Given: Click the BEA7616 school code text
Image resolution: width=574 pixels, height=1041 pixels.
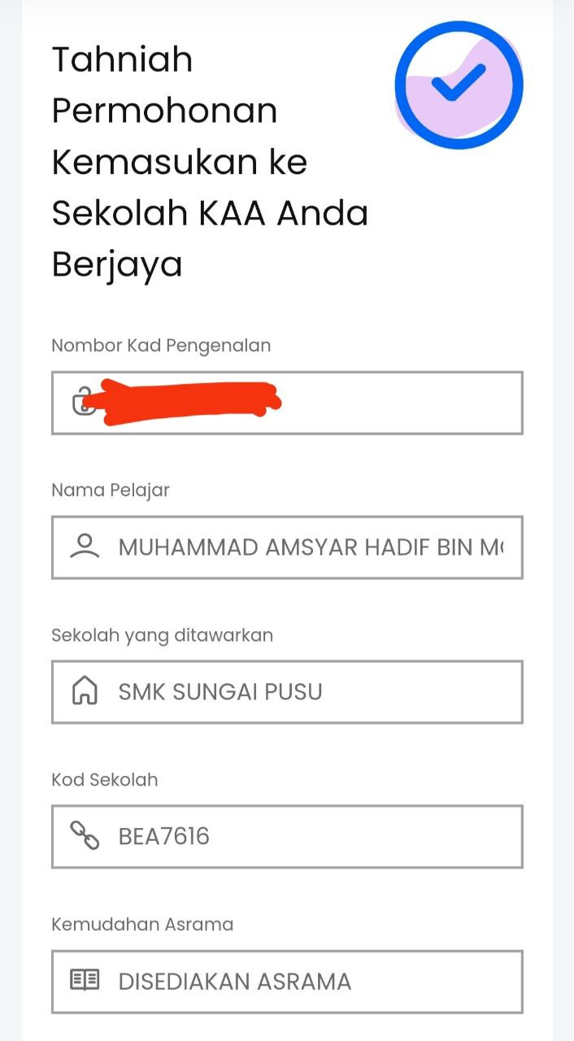Looking at the screenshot, I should [x=164, y=836].
